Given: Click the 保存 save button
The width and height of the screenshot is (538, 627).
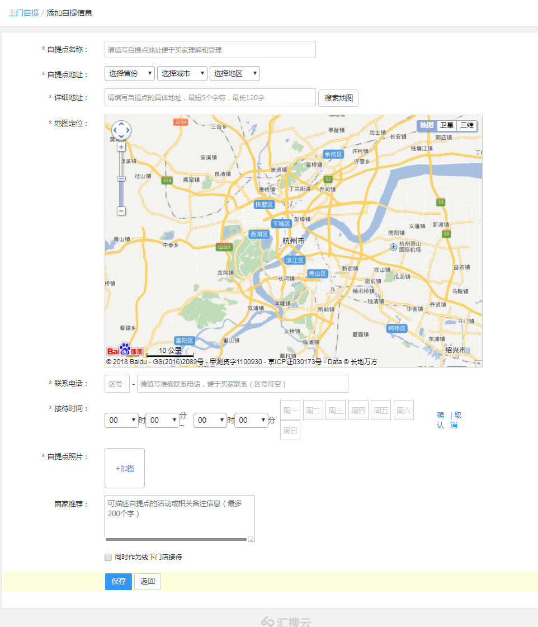Looking at the screenshot, I should click(118, 582).
